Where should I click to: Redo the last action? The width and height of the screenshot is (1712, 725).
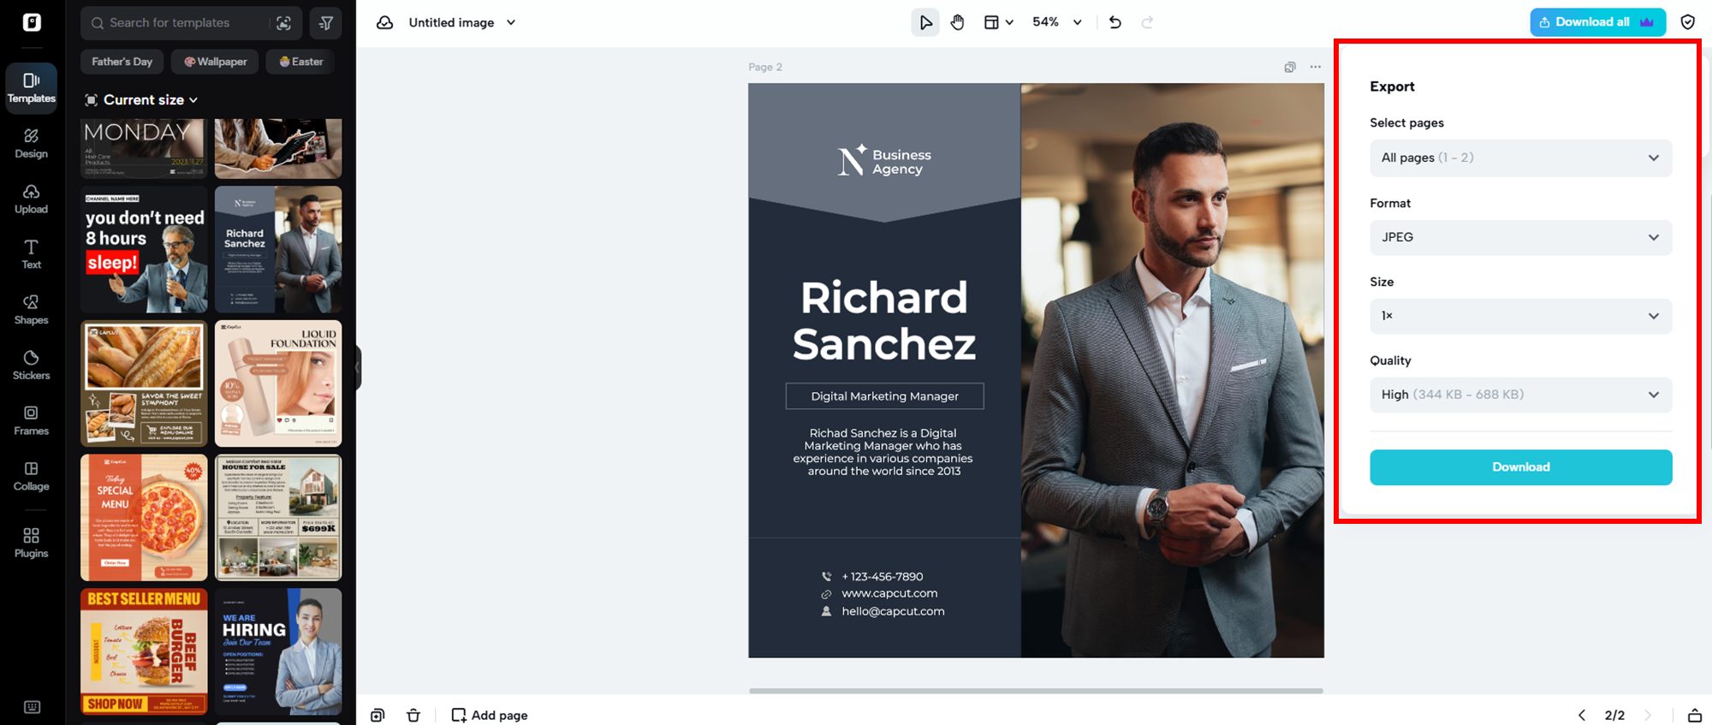(1147, 23)
